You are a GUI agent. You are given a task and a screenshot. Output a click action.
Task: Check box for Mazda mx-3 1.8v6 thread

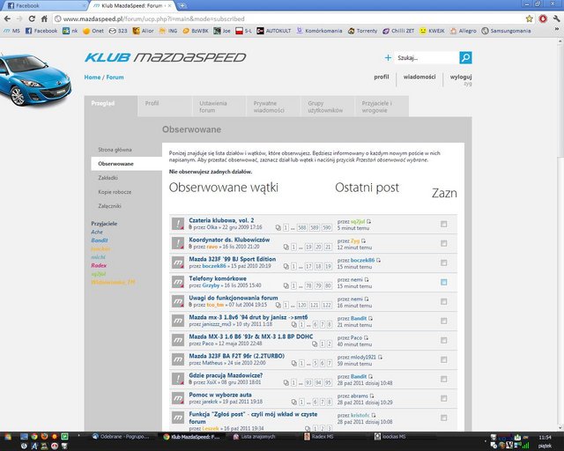[x=444, y=322]
